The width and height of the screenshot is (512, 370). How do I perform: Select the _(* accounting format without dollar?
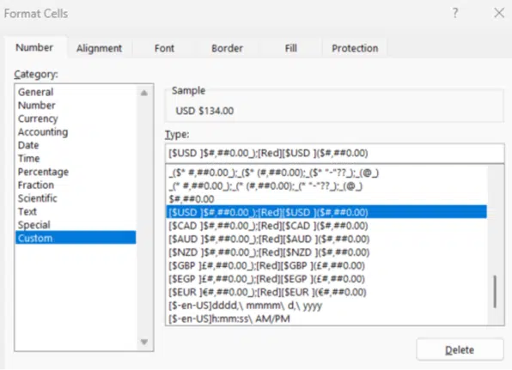[326, 186]
